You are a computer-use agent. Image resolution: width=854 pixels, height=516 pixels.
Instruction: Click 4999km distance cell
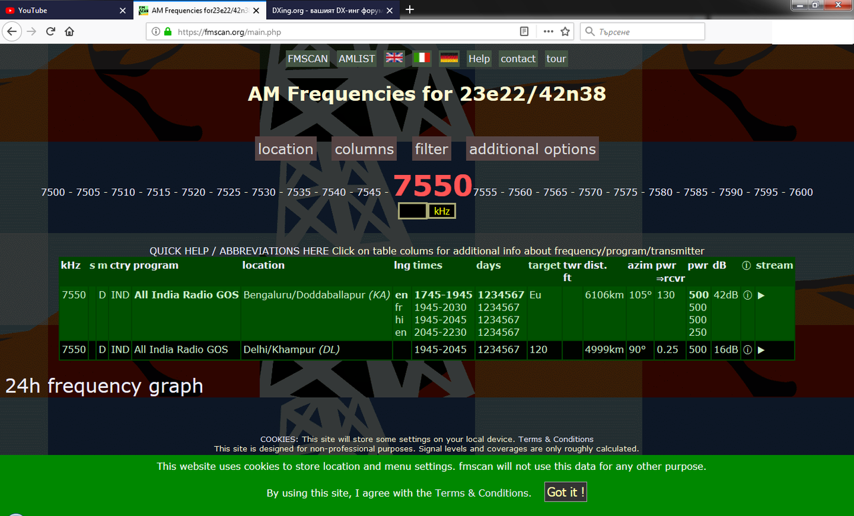pos(604,350)
